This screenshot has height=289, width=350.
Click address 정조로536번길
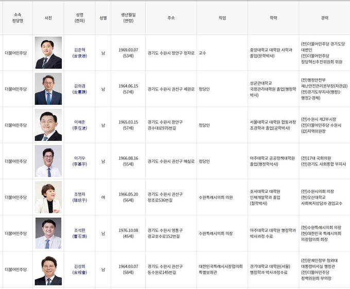pos(160,200)
